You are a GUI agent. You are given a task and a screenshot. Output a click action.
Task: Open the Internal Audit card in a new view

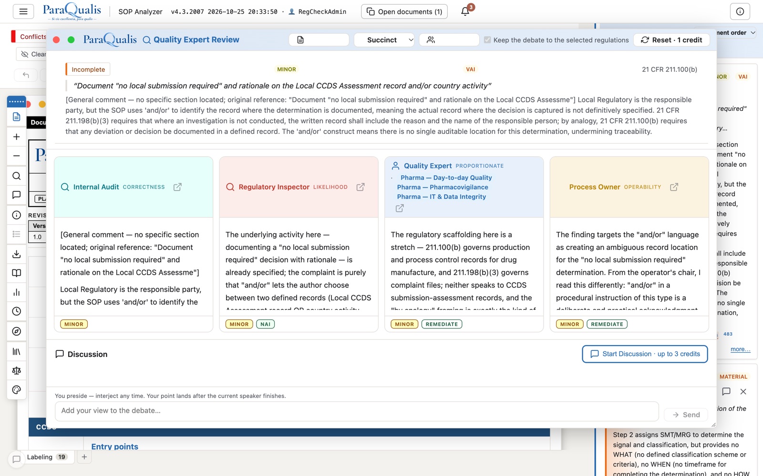[177, 187]
